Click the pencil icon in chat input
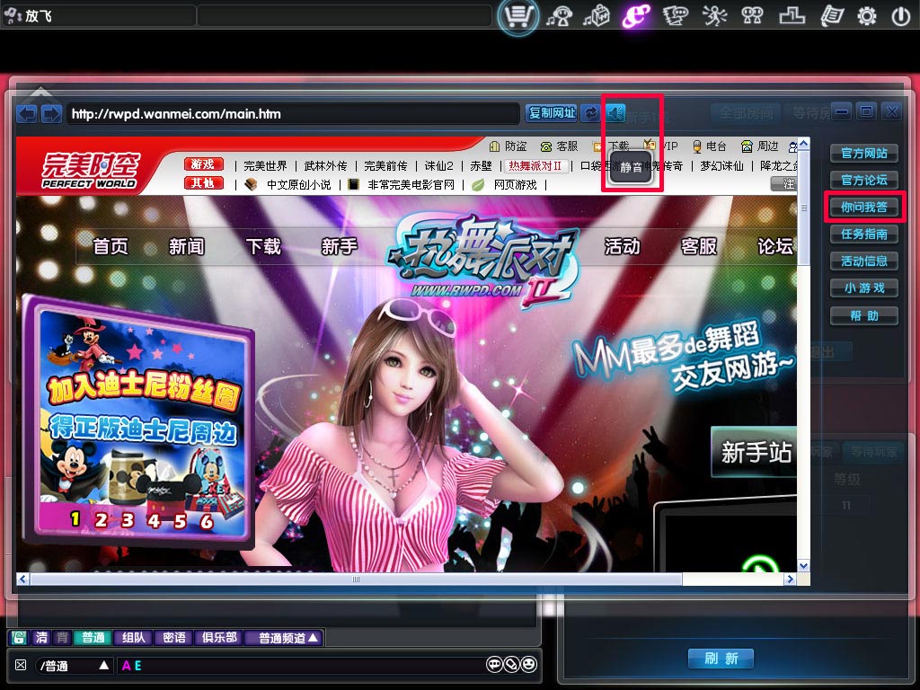920x690 pixels. point(511,664)
